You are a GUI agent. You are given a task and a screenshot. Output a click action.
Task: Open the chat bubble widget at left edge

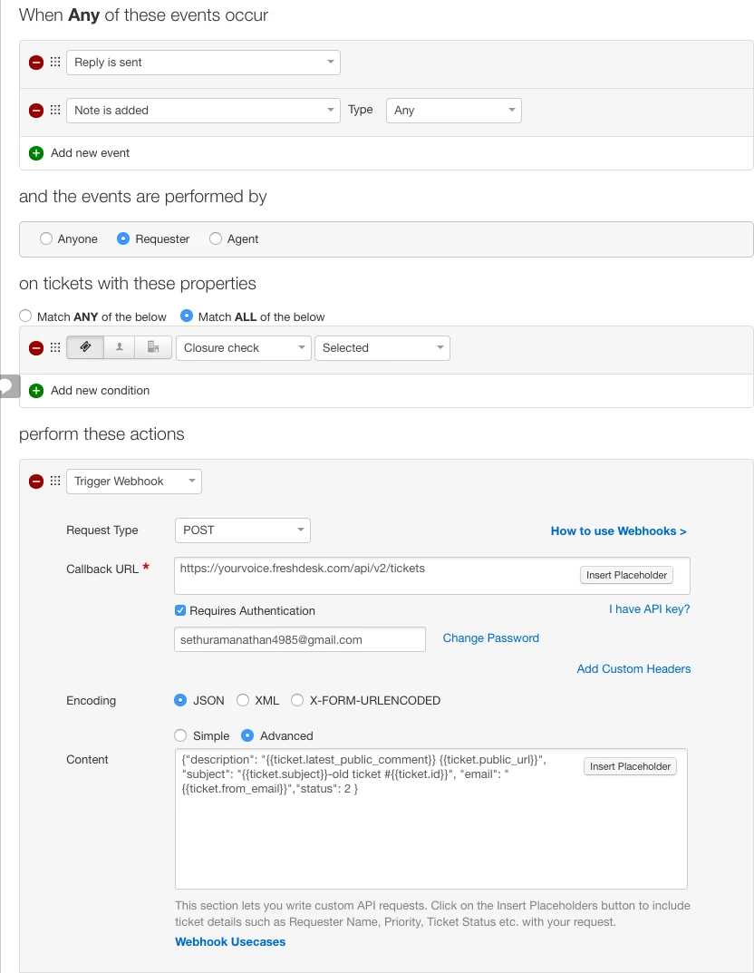[x=9, y=386]
